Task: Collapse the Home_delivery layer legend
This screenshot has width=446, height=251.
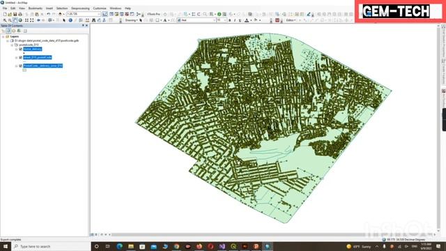Action: click(x=16, y=49)
